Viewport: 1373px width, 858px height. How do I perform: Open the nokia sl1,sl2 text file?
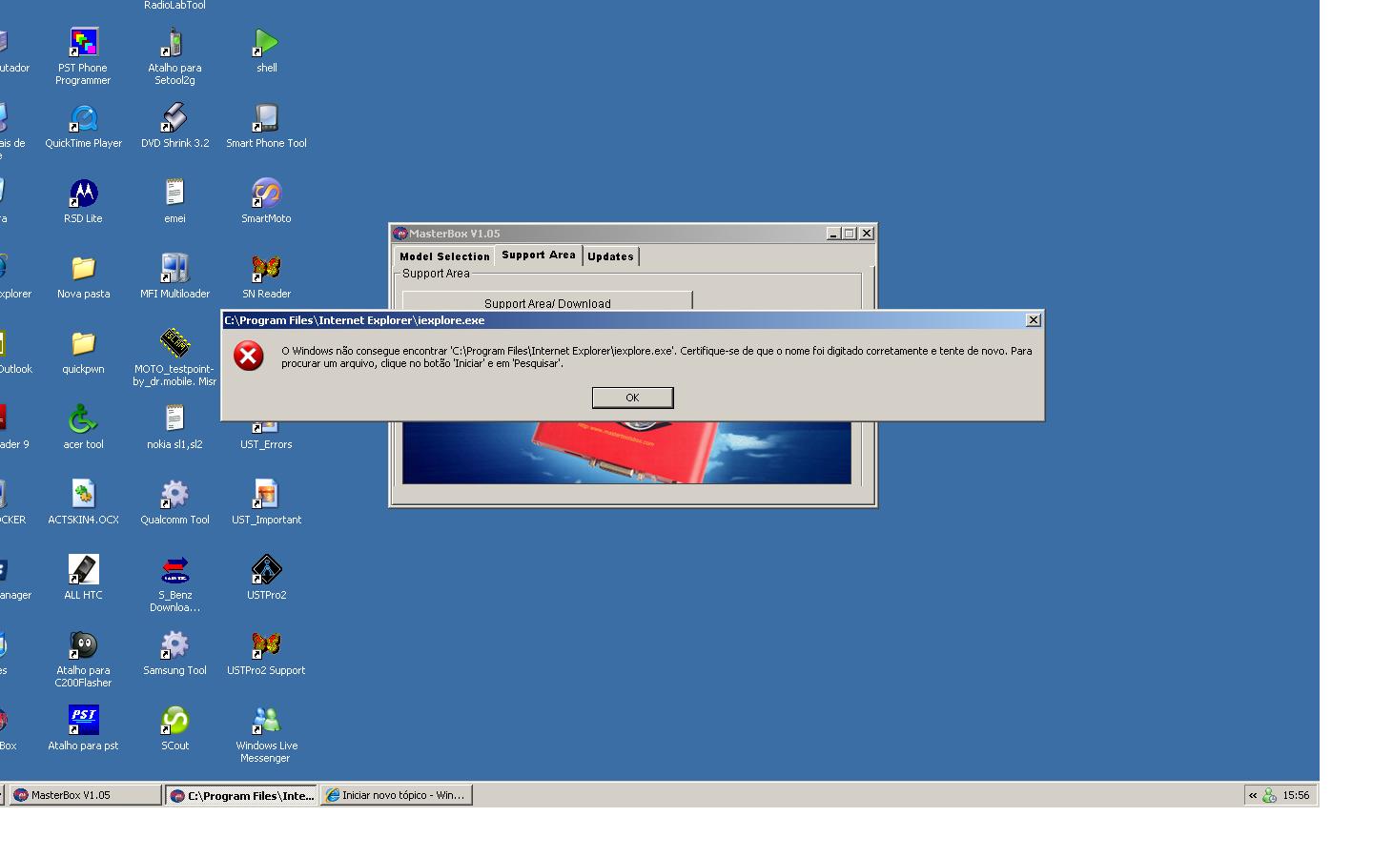tap(174, 419)
